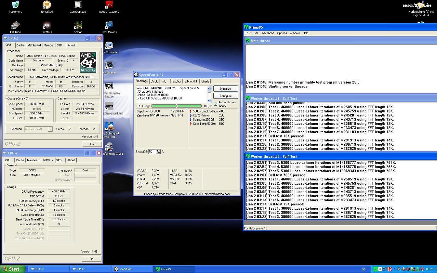Open the Test menu in Prime95
Screen dimensions: 437x273
(x=248, y=33)
